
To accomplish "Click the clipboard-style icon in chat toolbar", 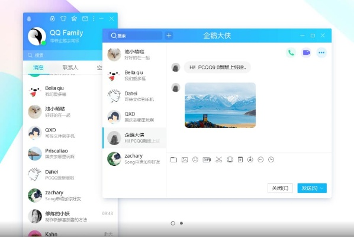I will pos(240,160).
